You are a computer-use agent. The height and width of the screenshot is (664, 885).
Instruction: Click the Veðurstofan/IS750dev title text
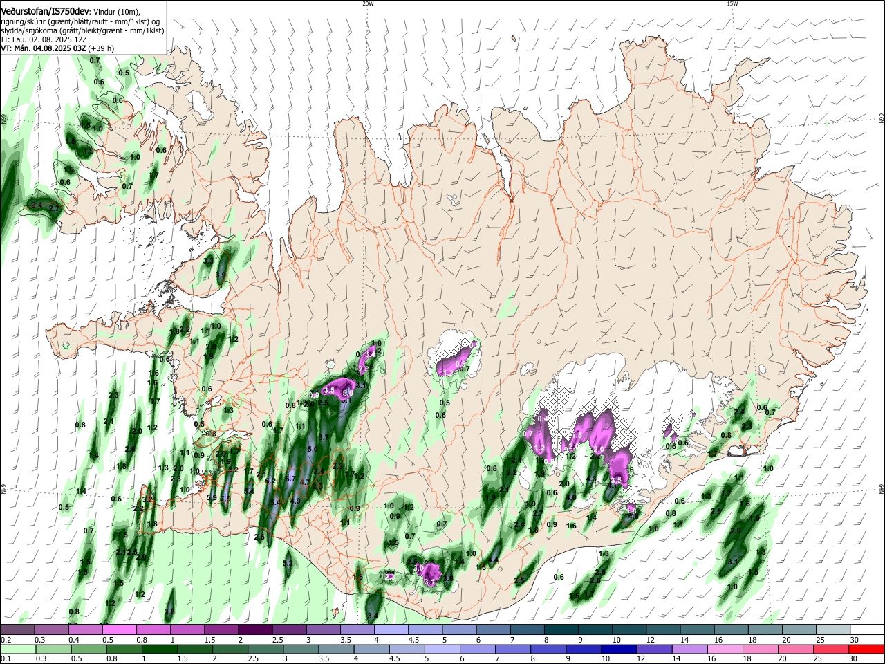[x=46, y=12]
